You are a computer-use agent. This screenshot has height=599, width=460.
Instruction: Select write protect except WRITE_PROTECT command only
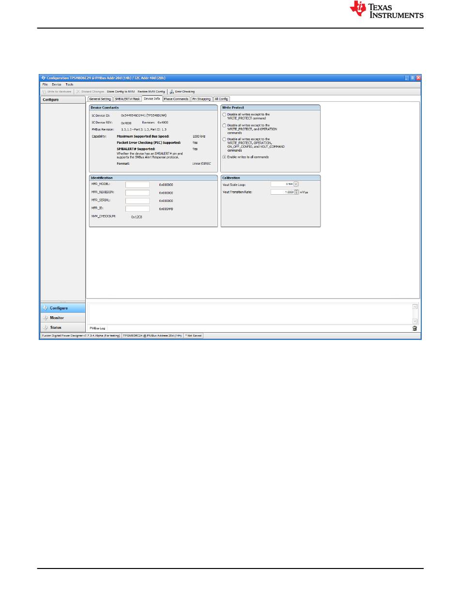(x=224, y=115)
